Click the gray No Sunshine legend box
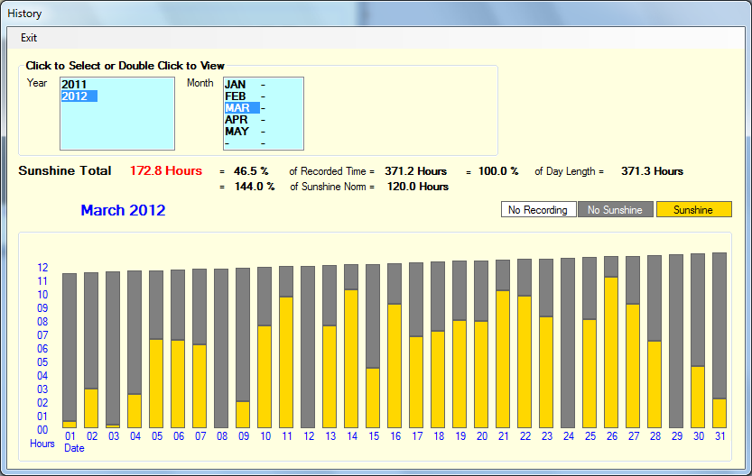 pyautogui.click(x=615, y=210)
